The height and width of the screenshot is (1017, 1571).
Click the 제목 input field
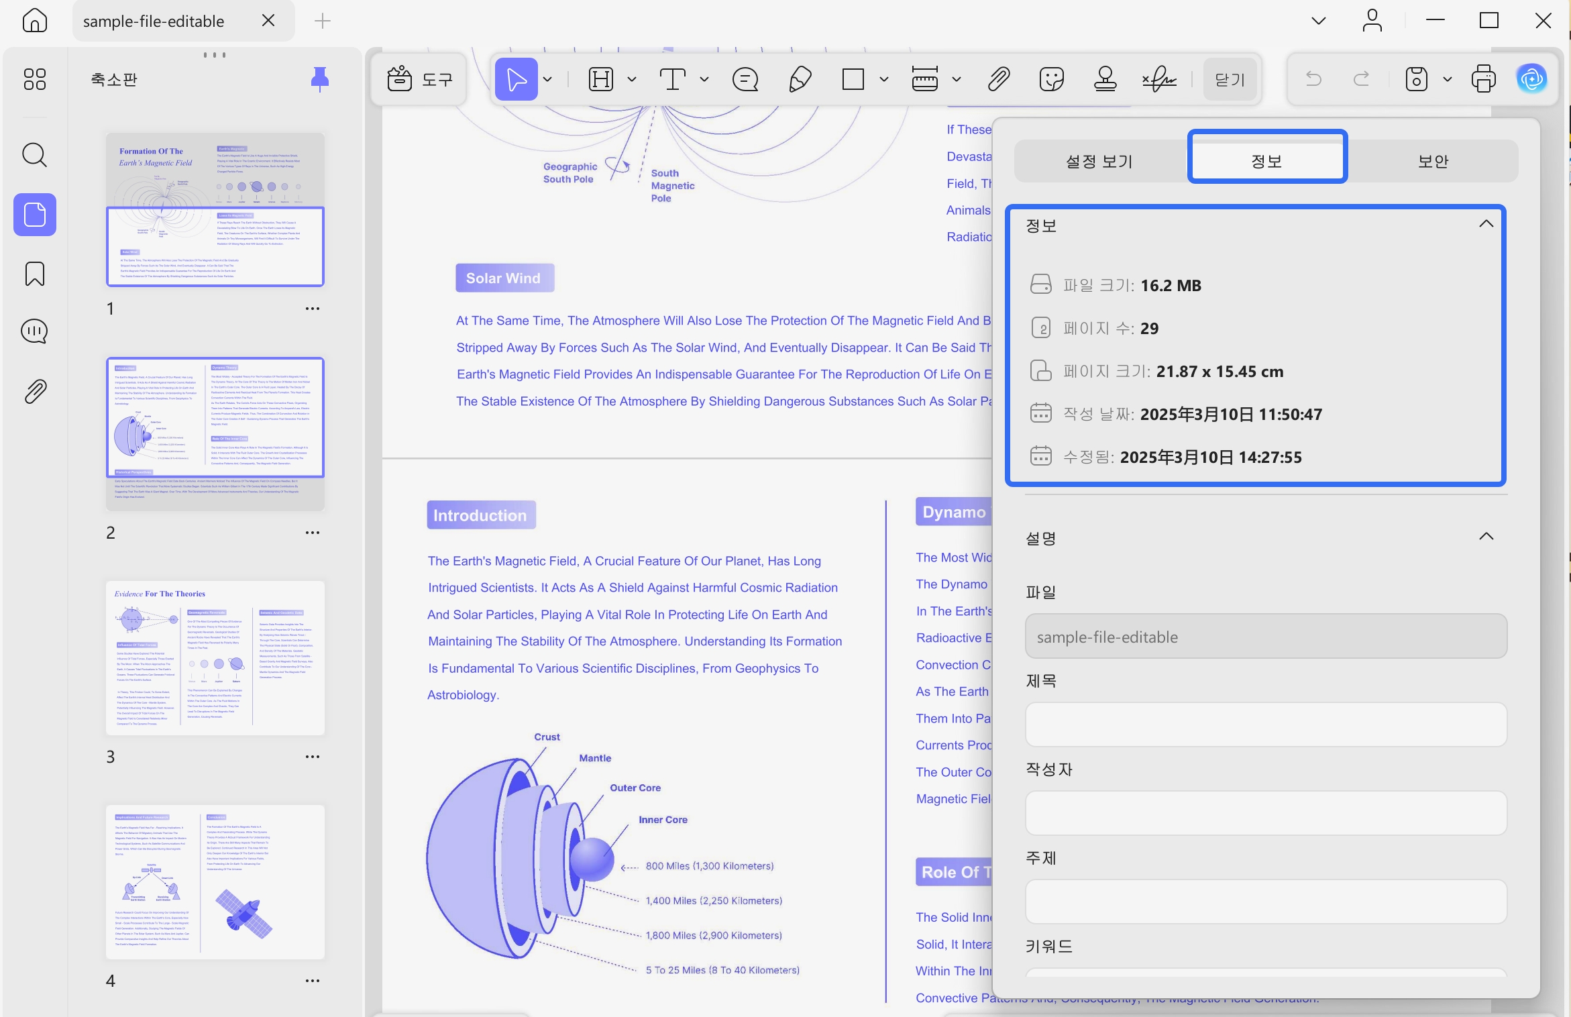click(x=1266, y=725)
